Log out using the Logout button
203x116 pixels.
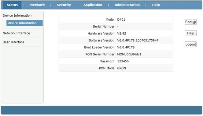[190, 44]
